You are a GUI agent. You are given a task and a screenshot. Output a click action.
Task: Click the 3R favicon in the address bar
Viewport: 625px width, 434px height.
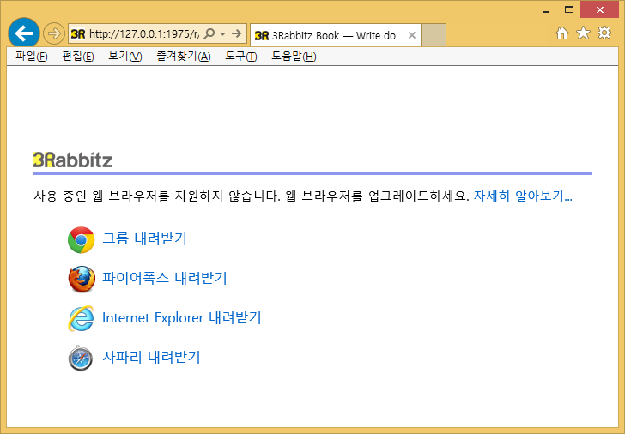[78, 33]
